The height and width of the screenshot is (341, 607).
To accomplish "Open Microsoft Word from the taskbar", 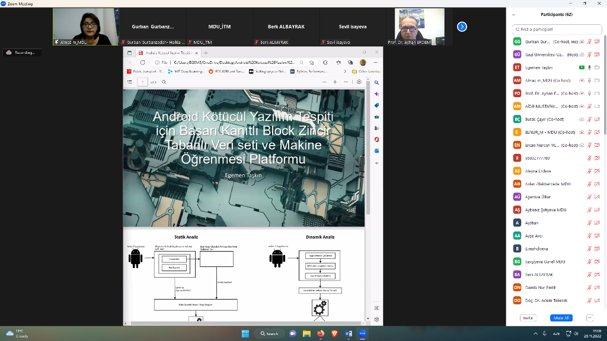I will 349,333.
